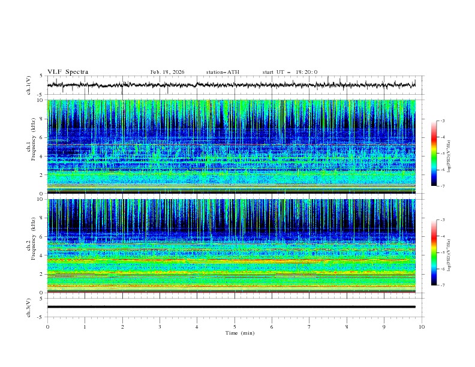Click the "3" tick on Time axis
The image size is (475, 367).
160,327
